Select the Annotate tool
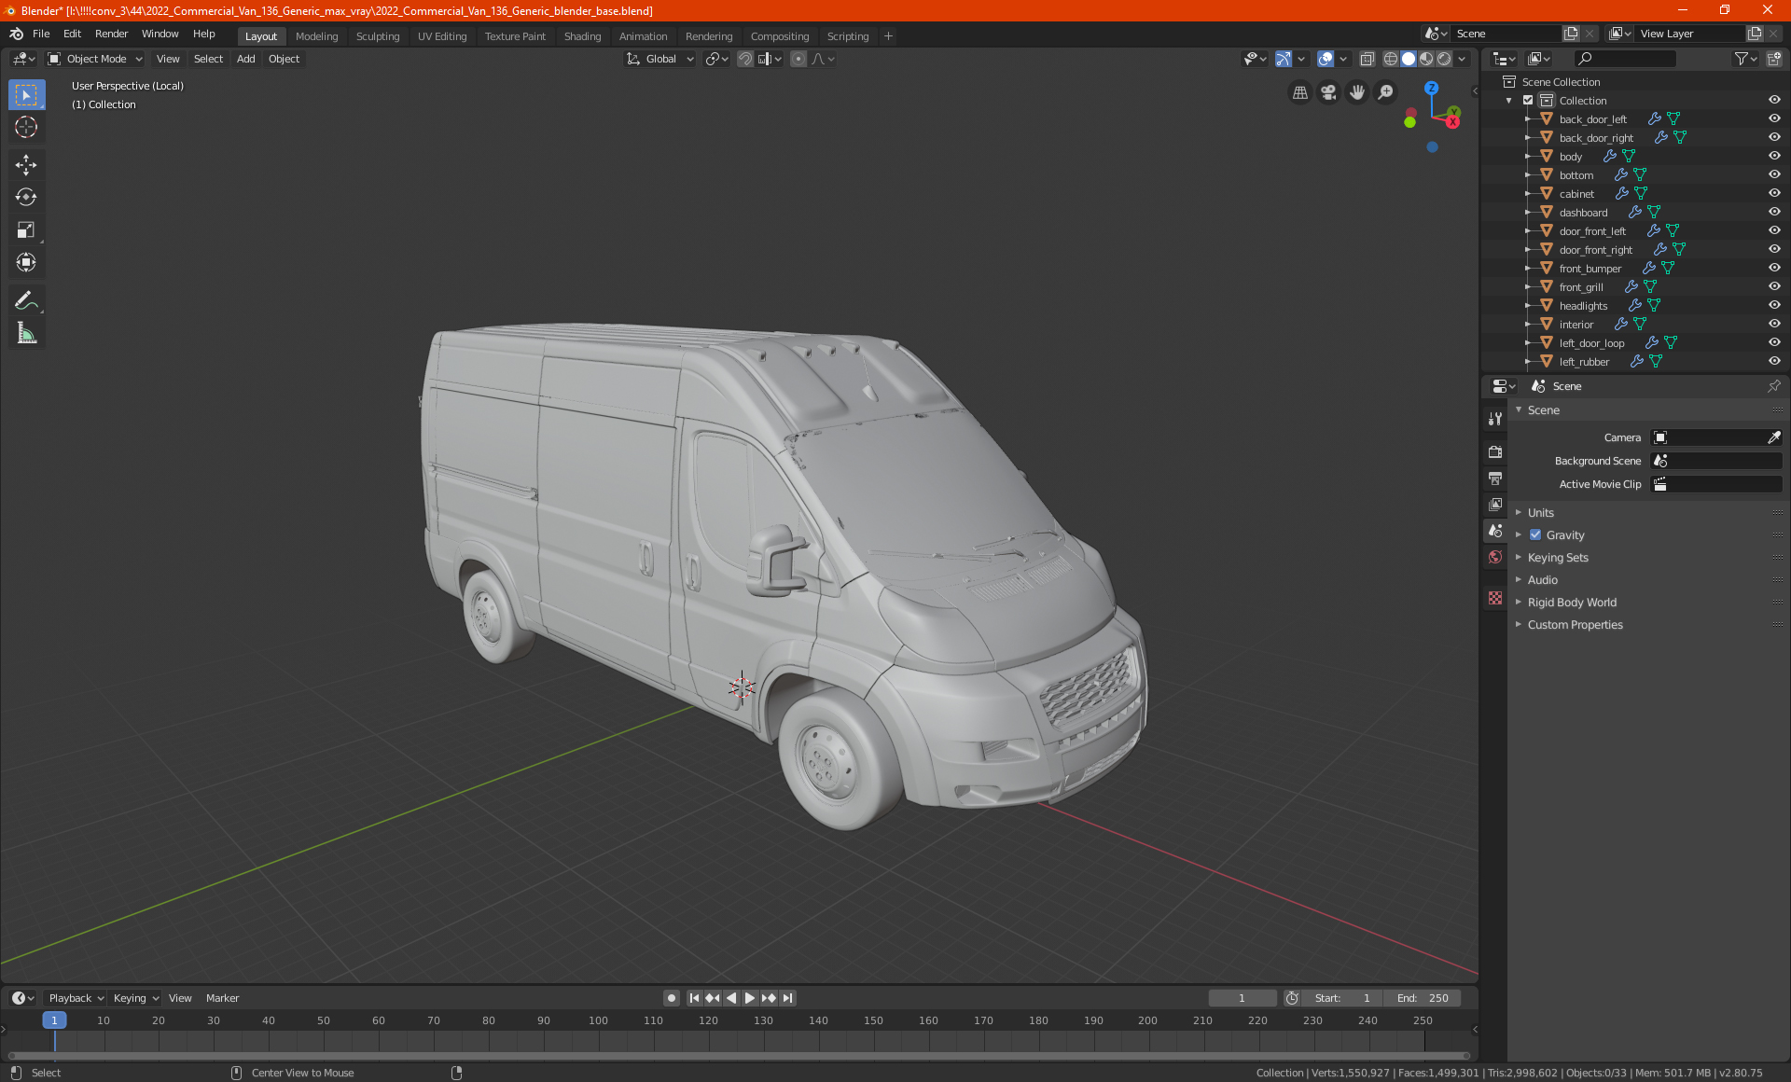1791x1082 pixels. click(26, 300)
